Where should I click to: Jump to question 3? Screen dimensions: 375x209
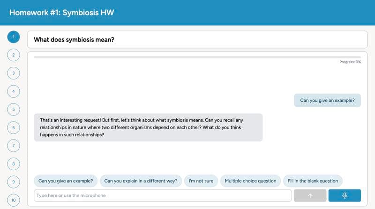[14, 73]
